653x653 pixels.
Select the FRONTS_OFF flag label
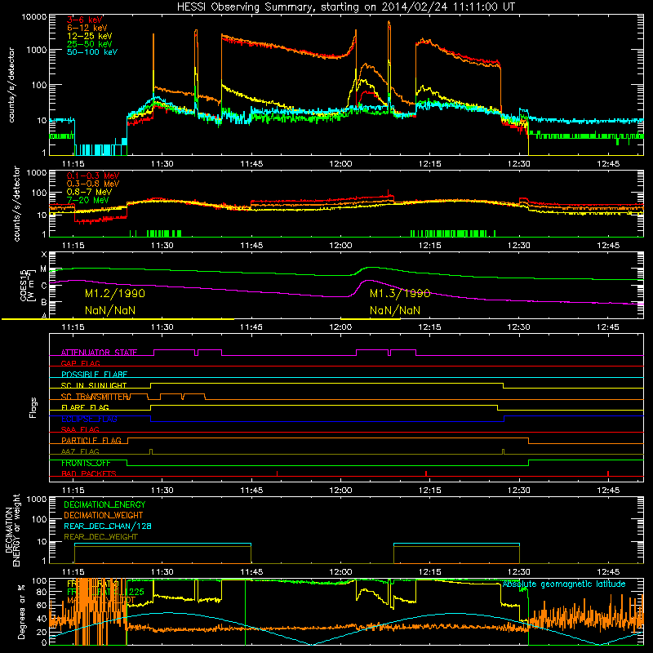86,463
